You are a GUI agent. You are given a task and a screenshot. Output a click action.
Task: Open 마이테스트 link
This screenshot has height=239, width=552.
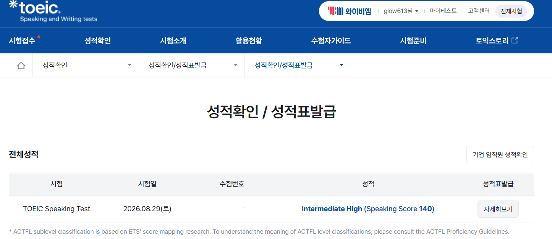tap(443, 11)
